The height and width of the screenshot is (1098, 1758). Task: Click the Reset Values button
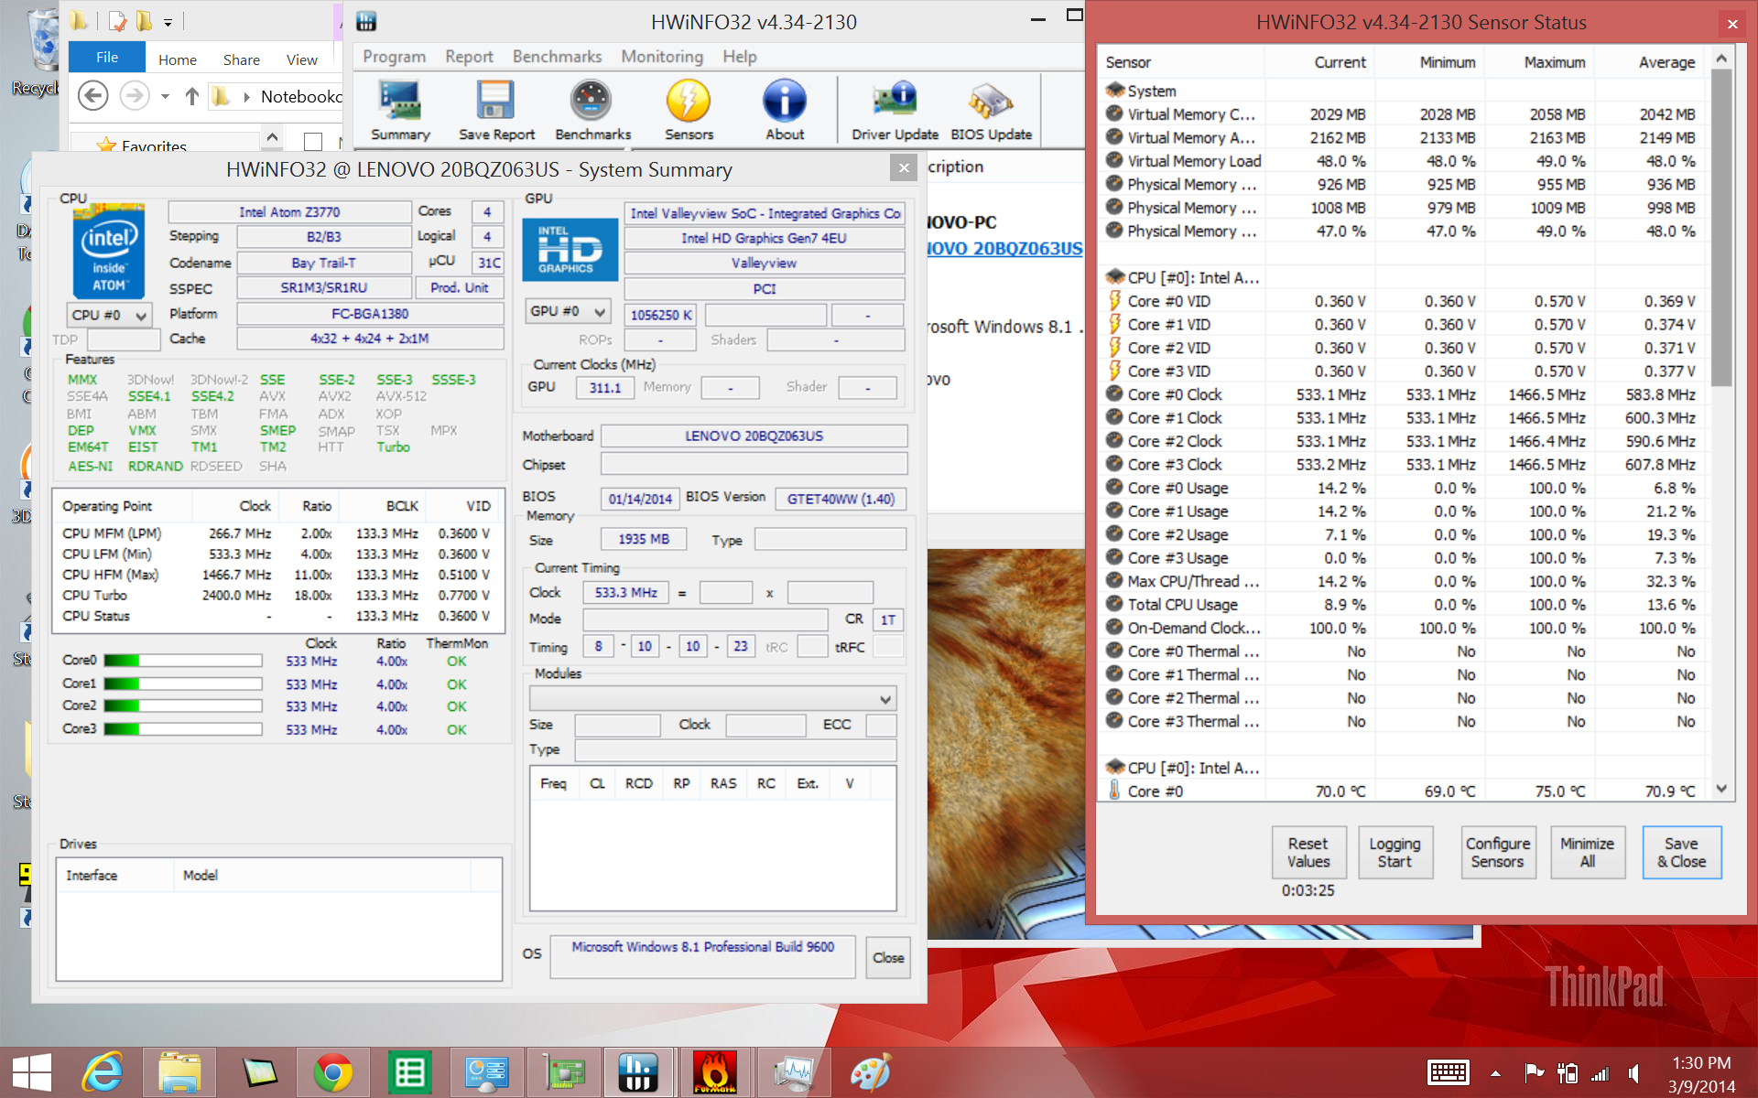pos(1308,853)
